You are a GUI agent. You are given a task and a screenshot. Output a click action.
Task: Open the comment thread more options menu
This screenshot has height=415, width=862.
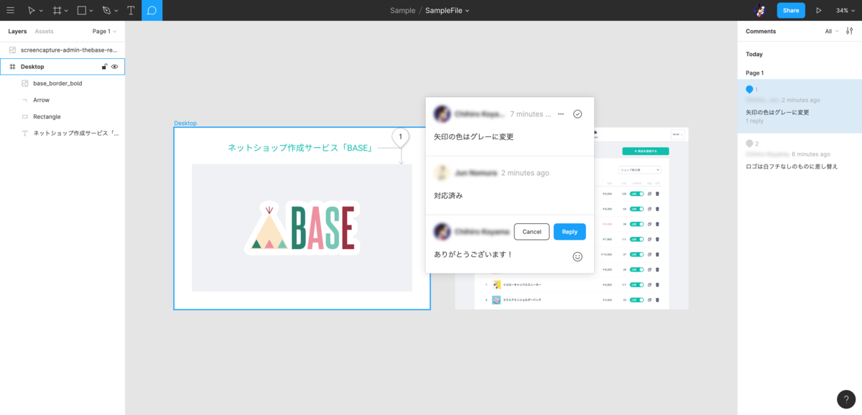[561, 114]
